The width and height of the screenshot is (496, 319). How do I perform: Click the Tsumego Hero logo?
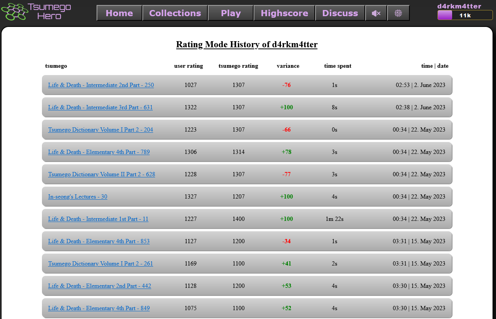[x=36, y=12]
